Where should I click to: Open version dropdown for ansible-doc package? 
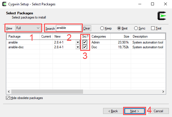(78, 47)
